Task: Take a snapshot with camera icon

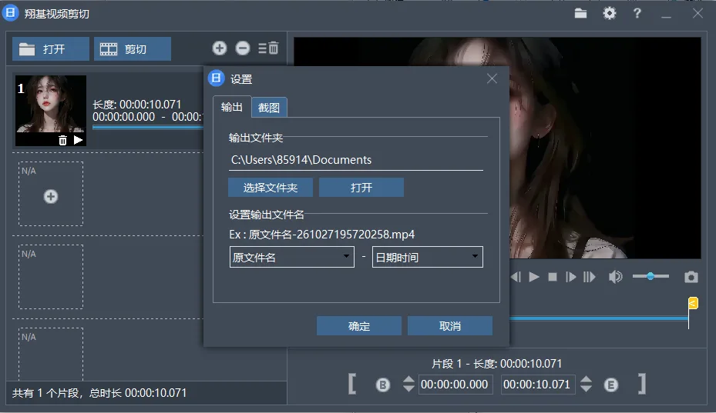Action: [x=691, y=277]
